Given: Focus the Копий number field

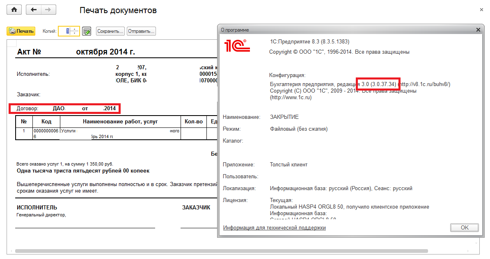Looking at the screenshot, I should pyautogui.click(x=65, y=31).
